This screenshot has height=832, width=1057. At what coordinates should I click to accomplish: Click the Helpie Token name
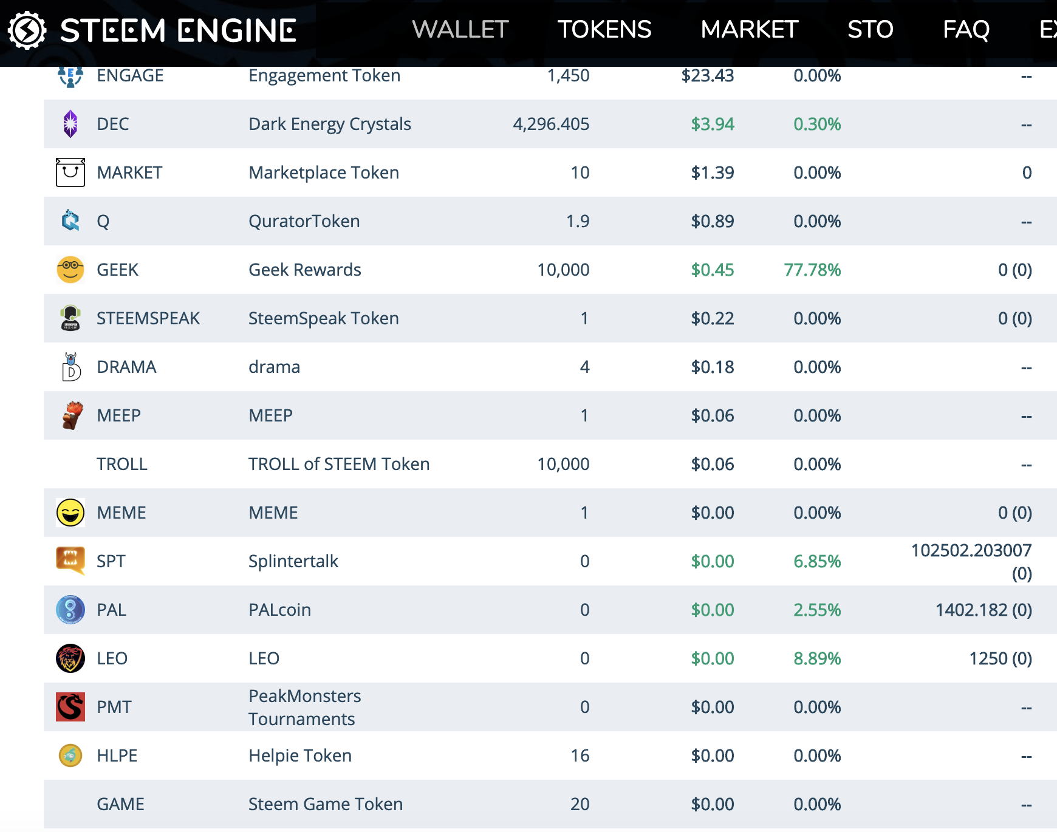point(300,755)
